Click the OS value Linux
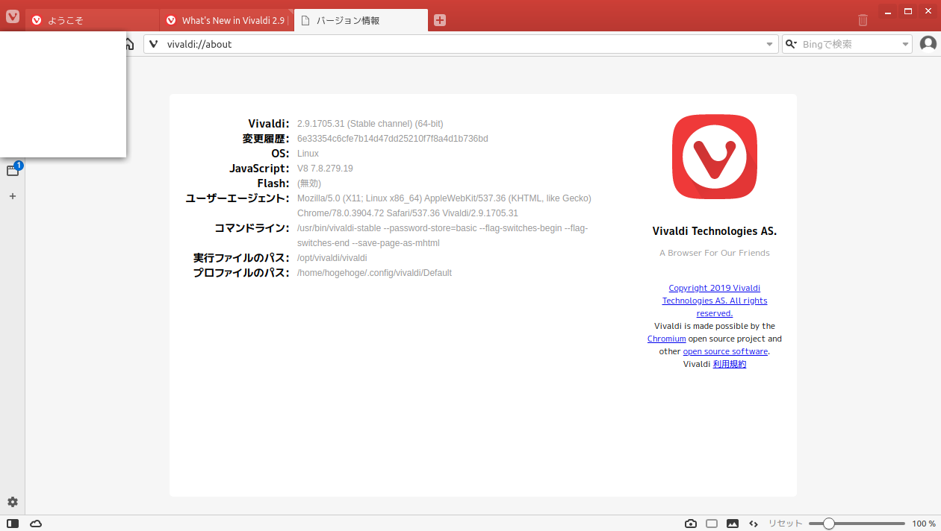 (308, 154)
